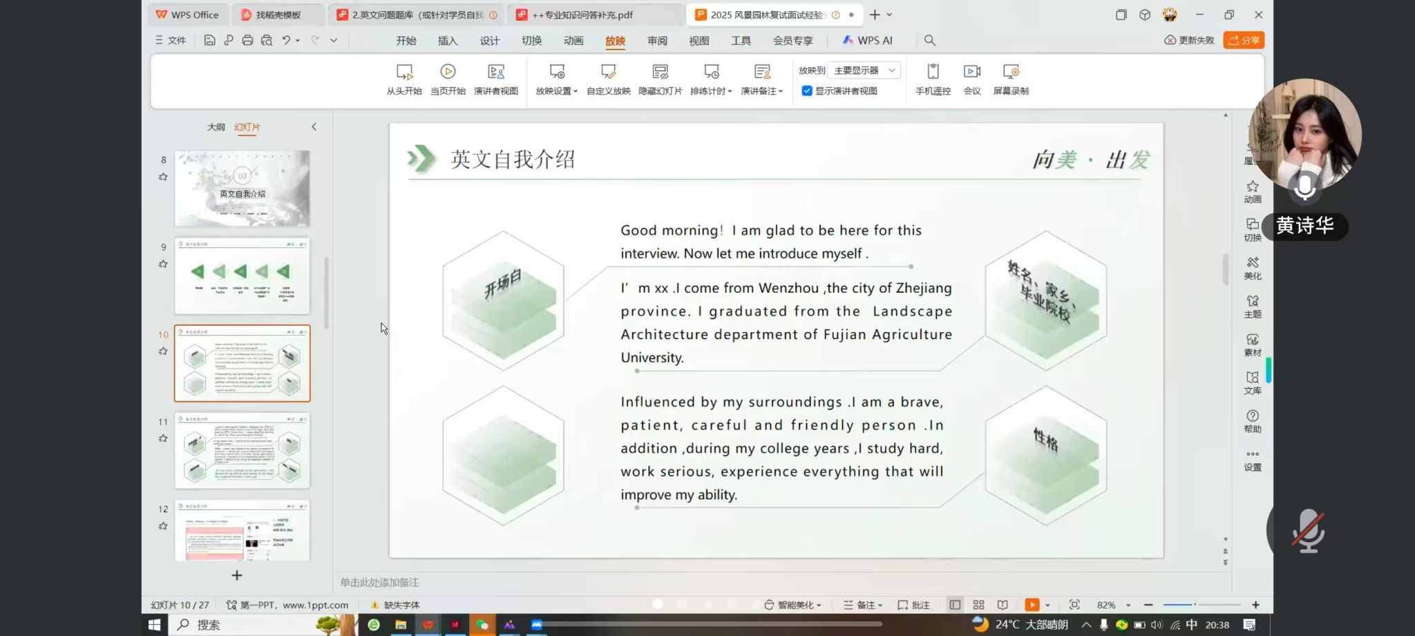Click 当页开始 to present current slide
Screen dimensions: 1415x636
[448, 78]
